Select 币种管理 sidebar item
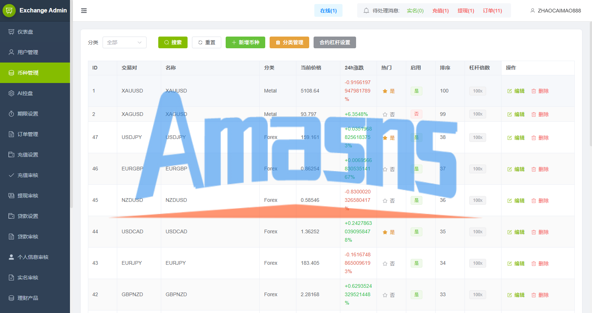 coord(35,73)
